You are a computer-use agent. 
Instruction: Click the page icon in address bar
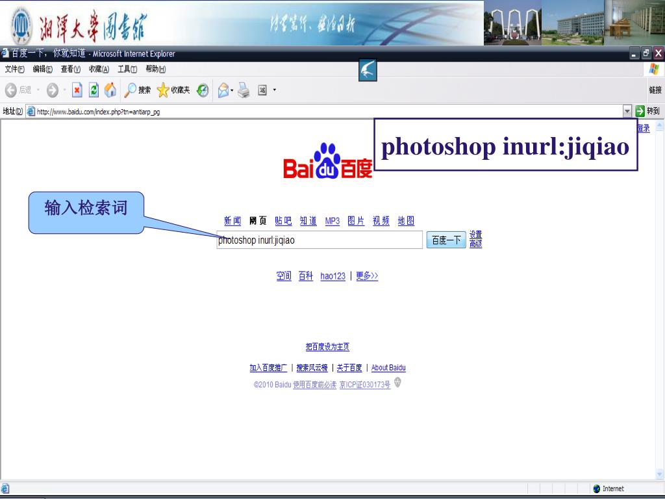pyautogui.click(x=31, y=112)
